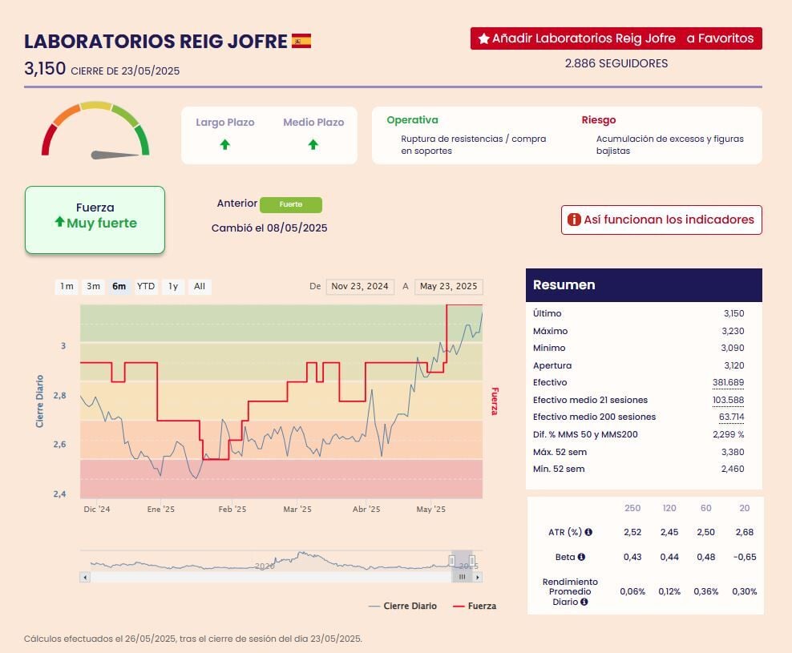Viewport: 792px width, 653px height.
Task: Switch chart range to 1y
Action: [173, 286]
